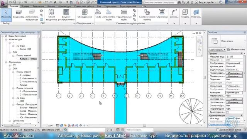
Task: Select the Крыша plan in browser
Action: pyautogui.click(x=24, y=85)
